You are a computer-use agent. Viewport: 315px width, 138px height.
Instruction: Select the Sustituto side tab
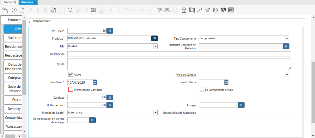coord(13,38)
